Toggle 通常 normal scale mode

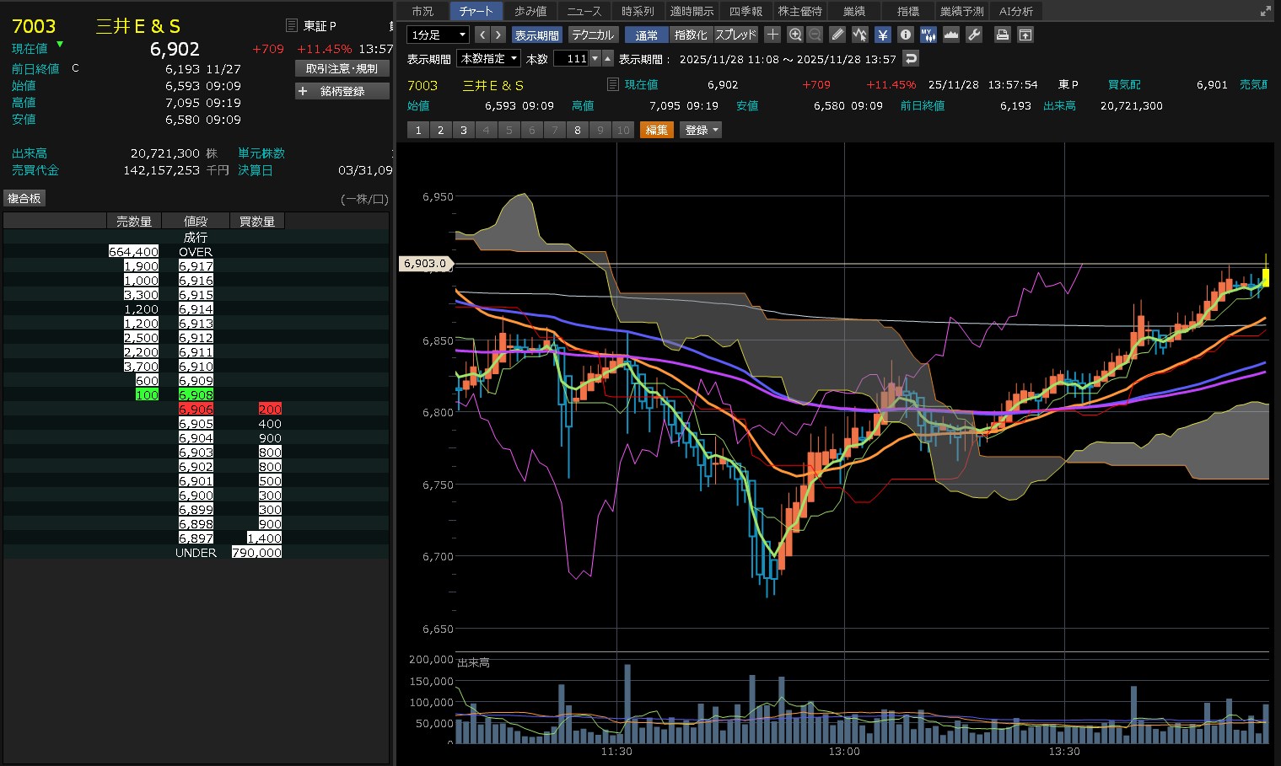[646, 35]
